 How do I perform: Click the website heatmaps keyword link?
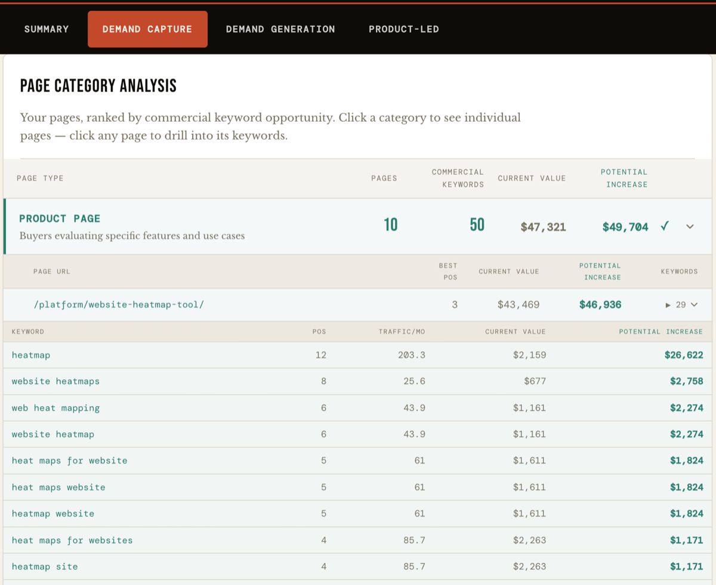pyautogui.click(x=55, y=381)
